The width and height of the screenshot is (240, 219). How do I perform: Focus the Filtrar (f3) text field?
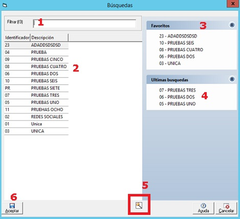click(x=84, y=24)
